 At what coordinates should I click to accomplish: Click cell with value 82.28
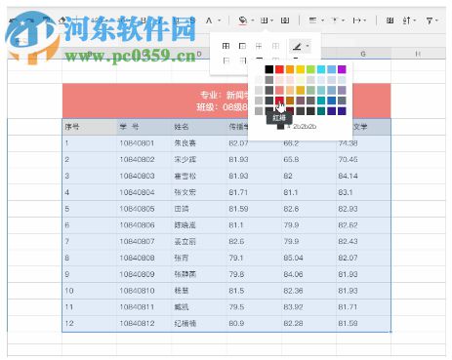coord(308,323)
